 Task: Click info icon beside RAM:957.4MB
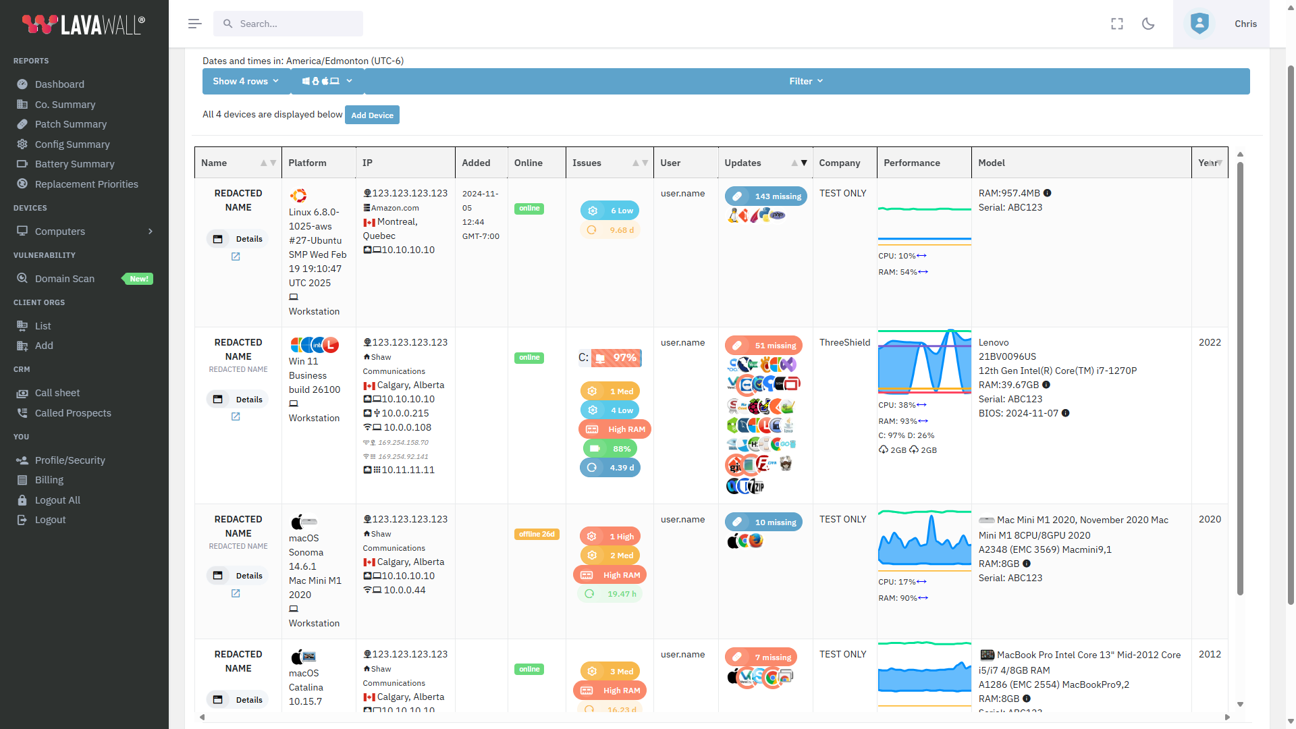point(1047,193)
